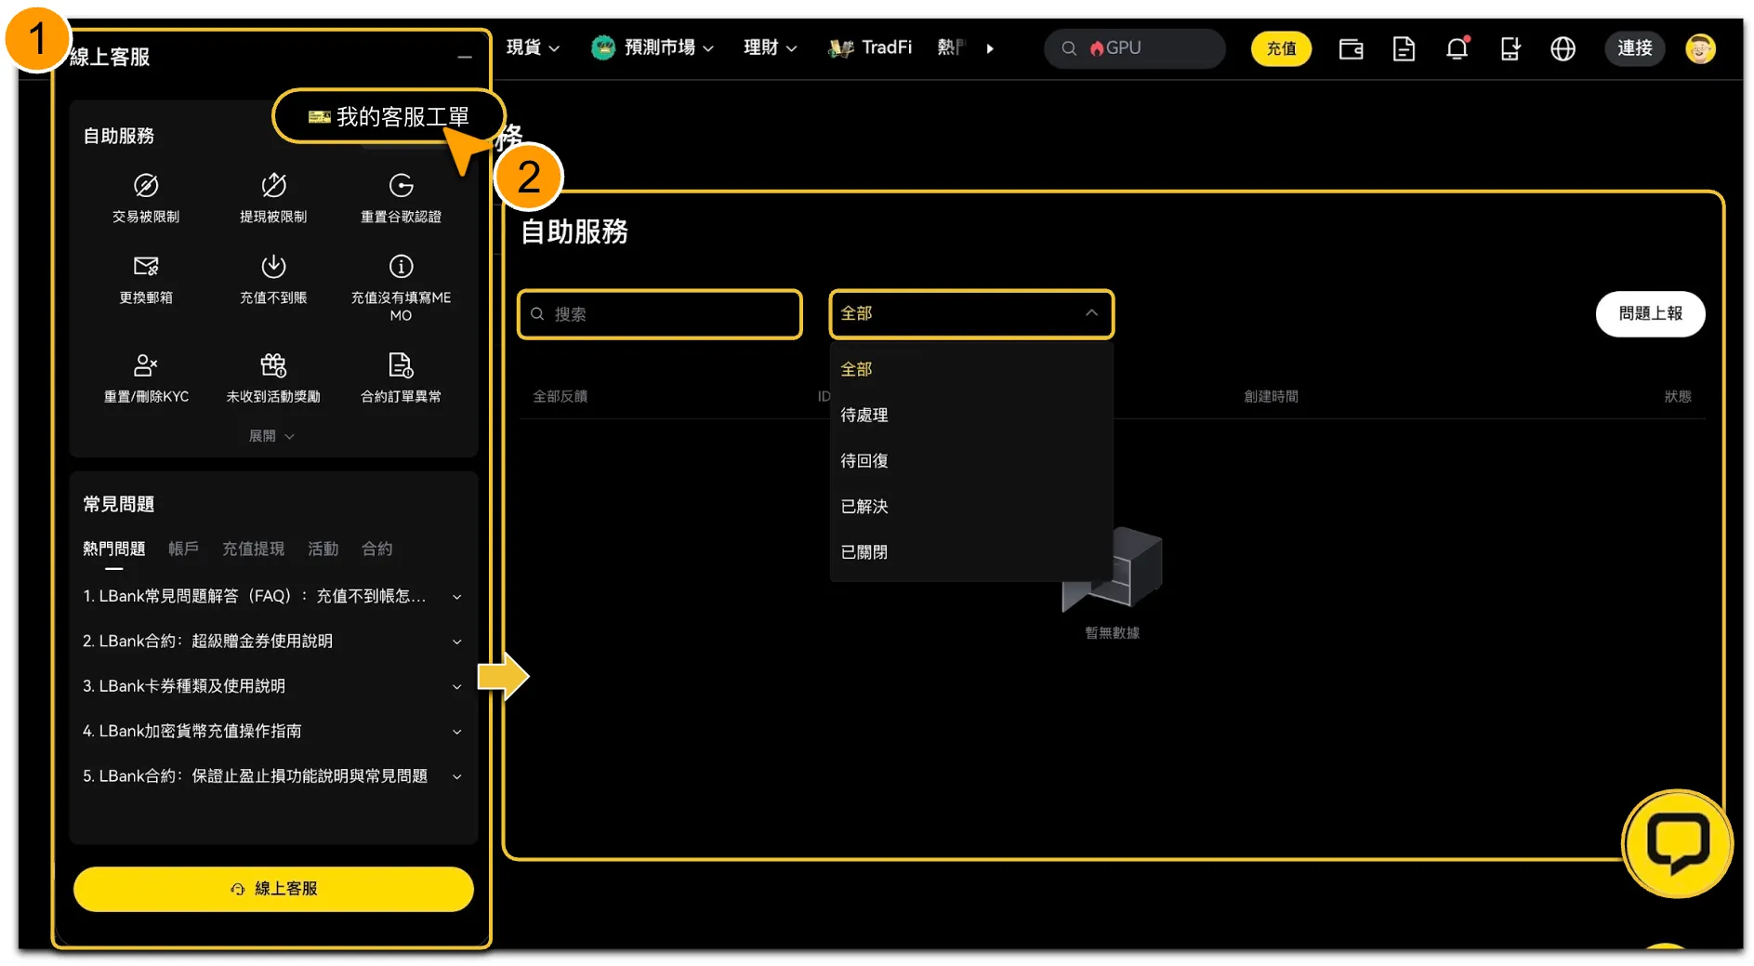The width and height of the screenshot is (1754, 966).
Task: Open the orders document icon in top bar
Action: click(x=1404, y=48)
